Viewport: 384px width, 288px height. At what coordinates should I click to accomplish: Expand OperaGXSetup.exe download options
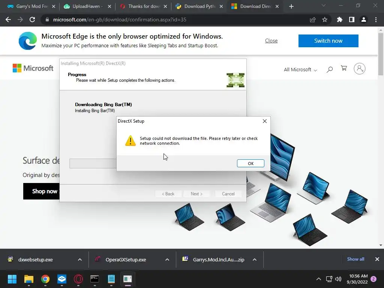pos(167,259)
